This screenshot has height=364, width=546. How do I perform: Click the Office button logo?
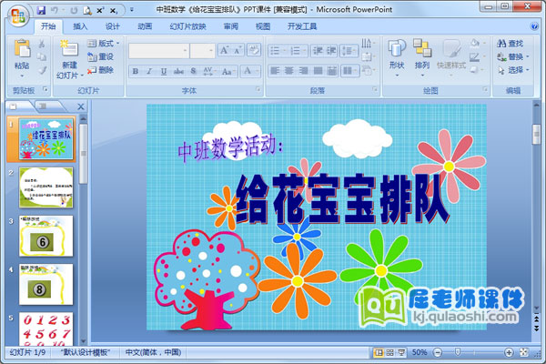17,15
